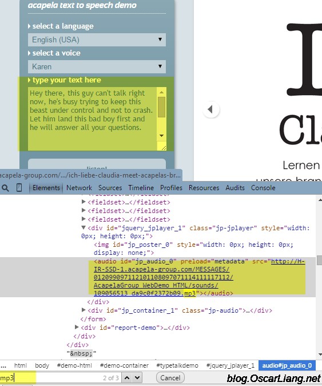Click the Elements panel scrollbar thumb
Viewport: 322px width, 386px height.
point(319,261)
